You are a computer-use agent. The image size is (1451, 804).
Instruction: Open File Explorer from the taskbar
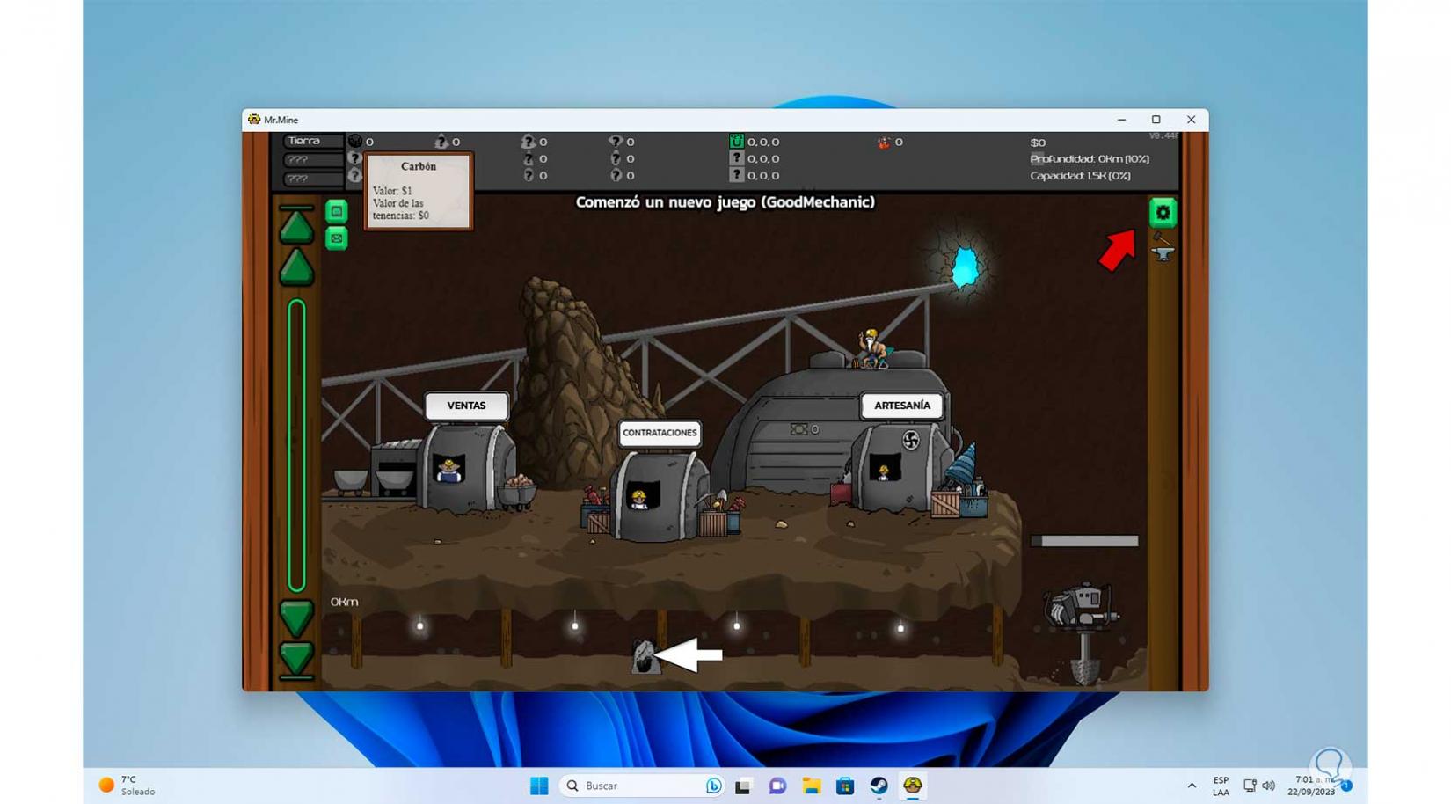pyautogui.click(x=811, y=786)
